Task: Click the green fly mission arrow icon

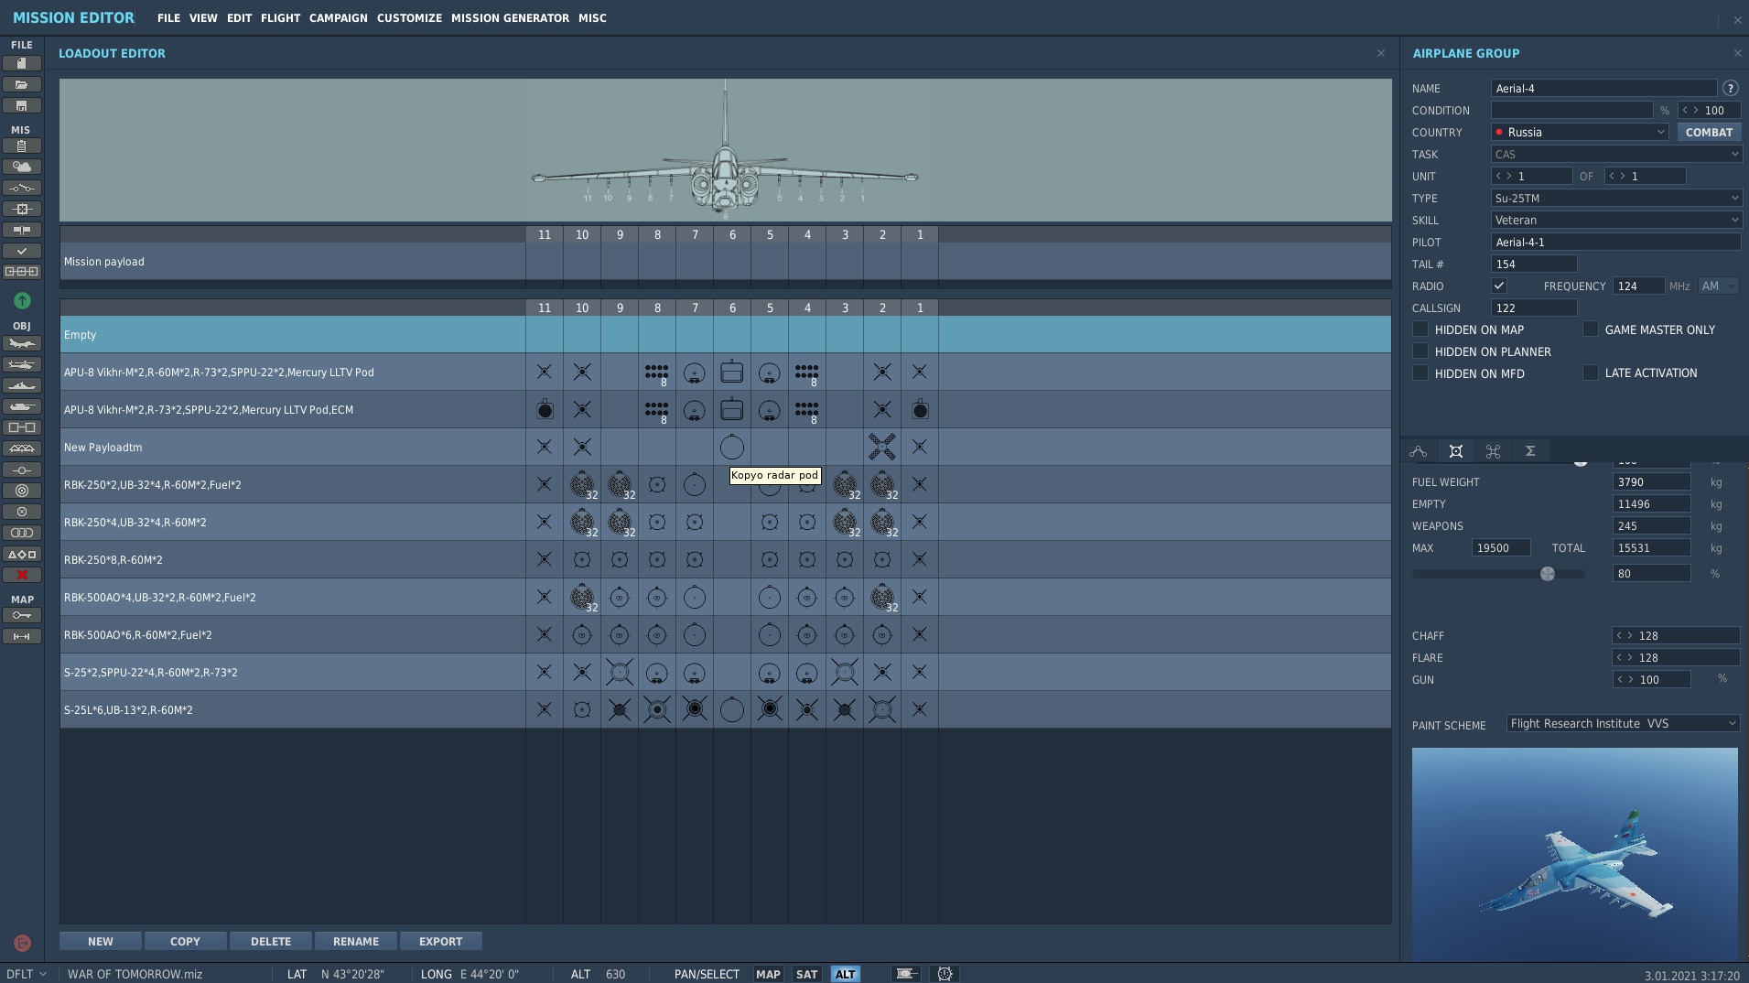Action: pyautogui.click(x=22, y=300)
